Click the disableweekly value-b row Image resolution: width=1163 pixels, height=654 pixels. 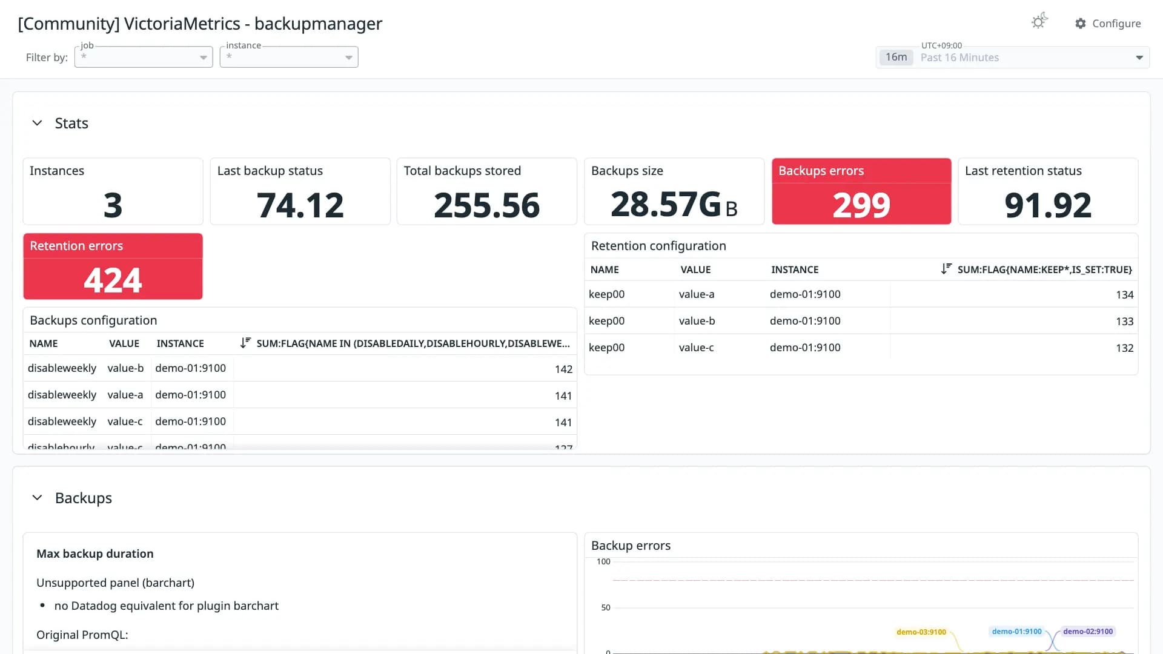[300, 368]
